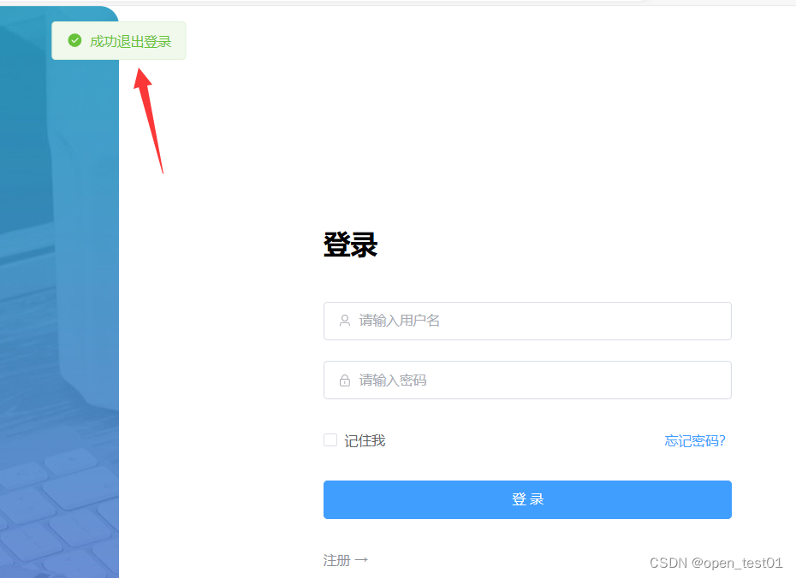Click the green checkmark icon in the toast
796x578 pixels.
tap(76, 40)
